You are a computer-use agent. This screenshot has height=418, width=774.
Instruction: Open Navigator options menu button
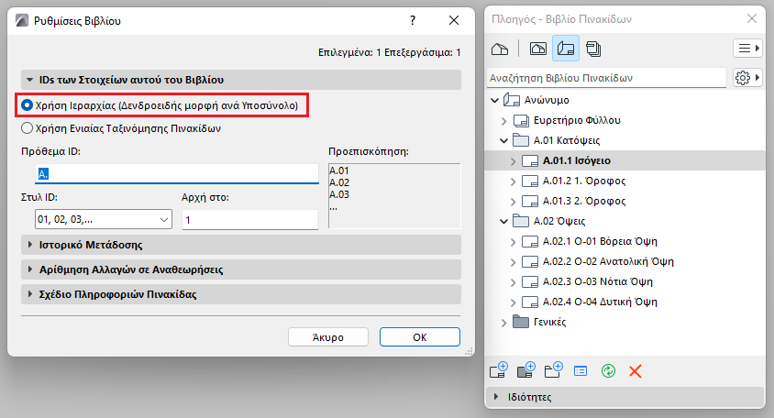[x=747, y=49]
